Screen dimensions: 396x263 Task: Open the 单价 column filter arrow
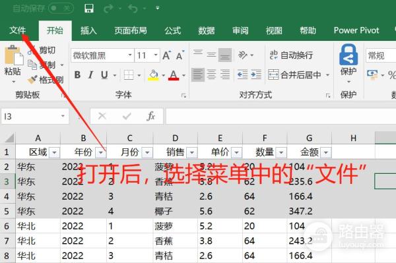point(236,152)
